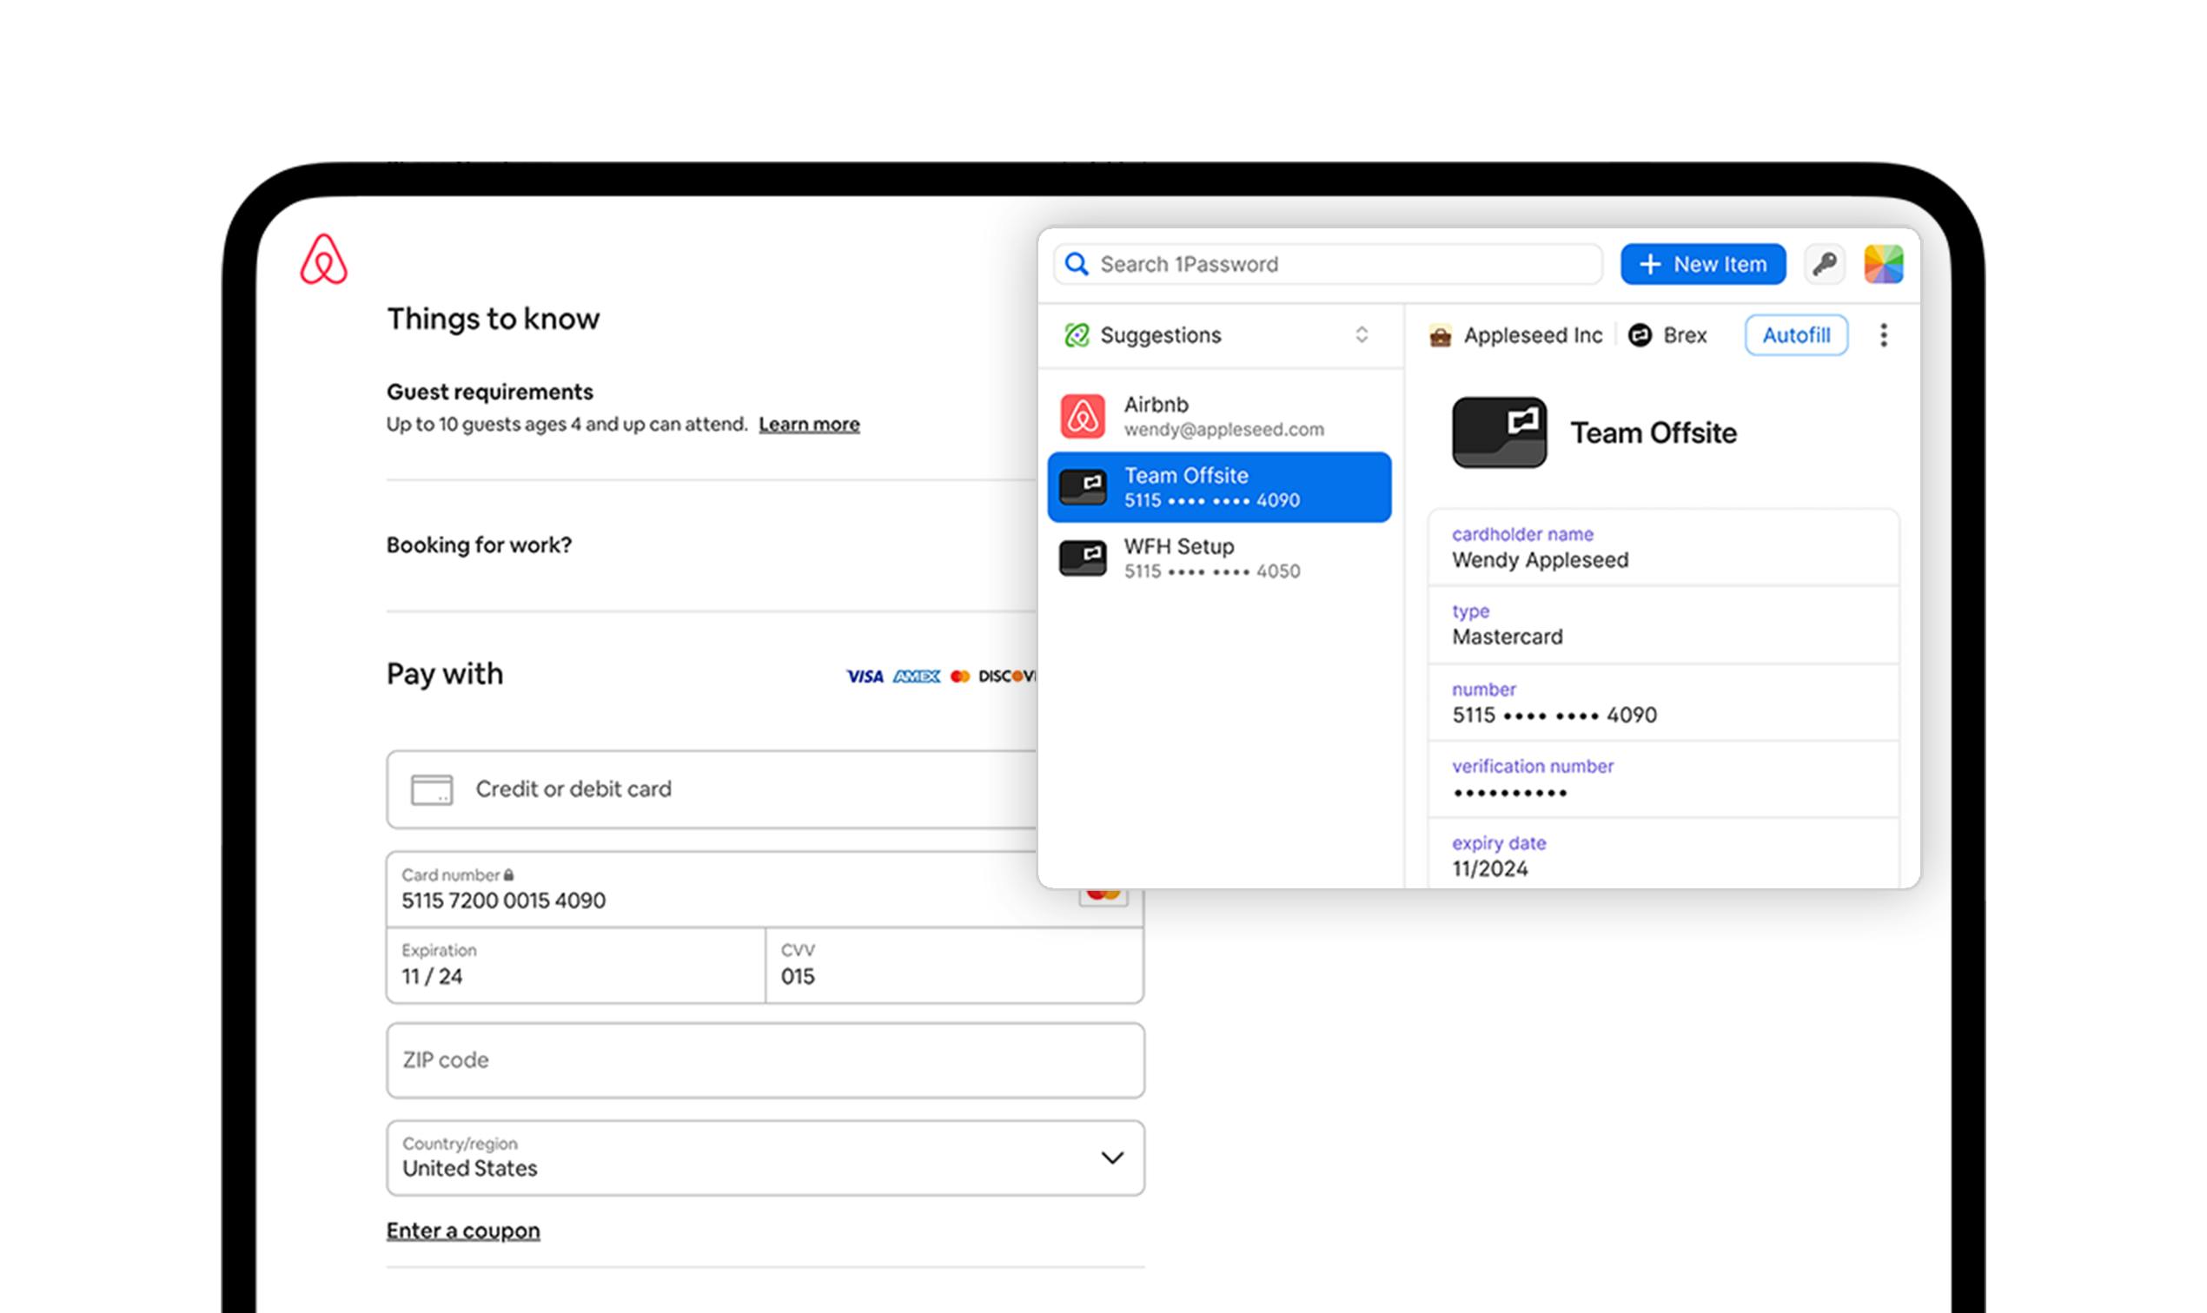Click the Guest requirements heading

tap(489, 392)
